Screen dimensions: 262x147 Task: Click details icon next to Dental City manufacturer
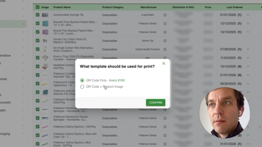point(165,41)
